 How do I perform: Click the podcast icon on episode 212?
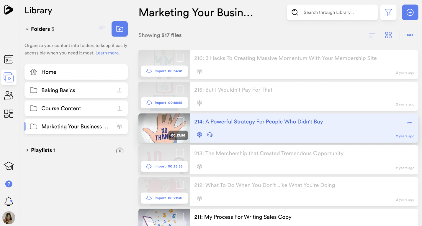pyautogui.click(x=199, y=198)
